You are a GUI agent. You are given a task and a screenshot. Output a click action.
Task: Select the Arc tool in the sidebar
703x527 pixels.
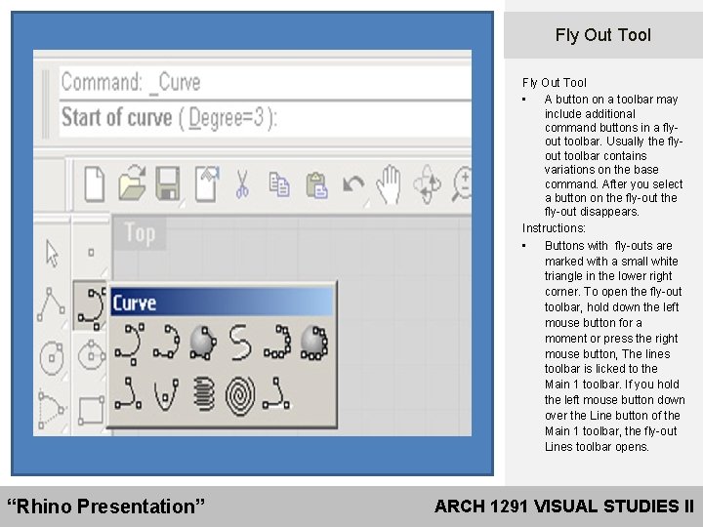click(x=52, y=410)
